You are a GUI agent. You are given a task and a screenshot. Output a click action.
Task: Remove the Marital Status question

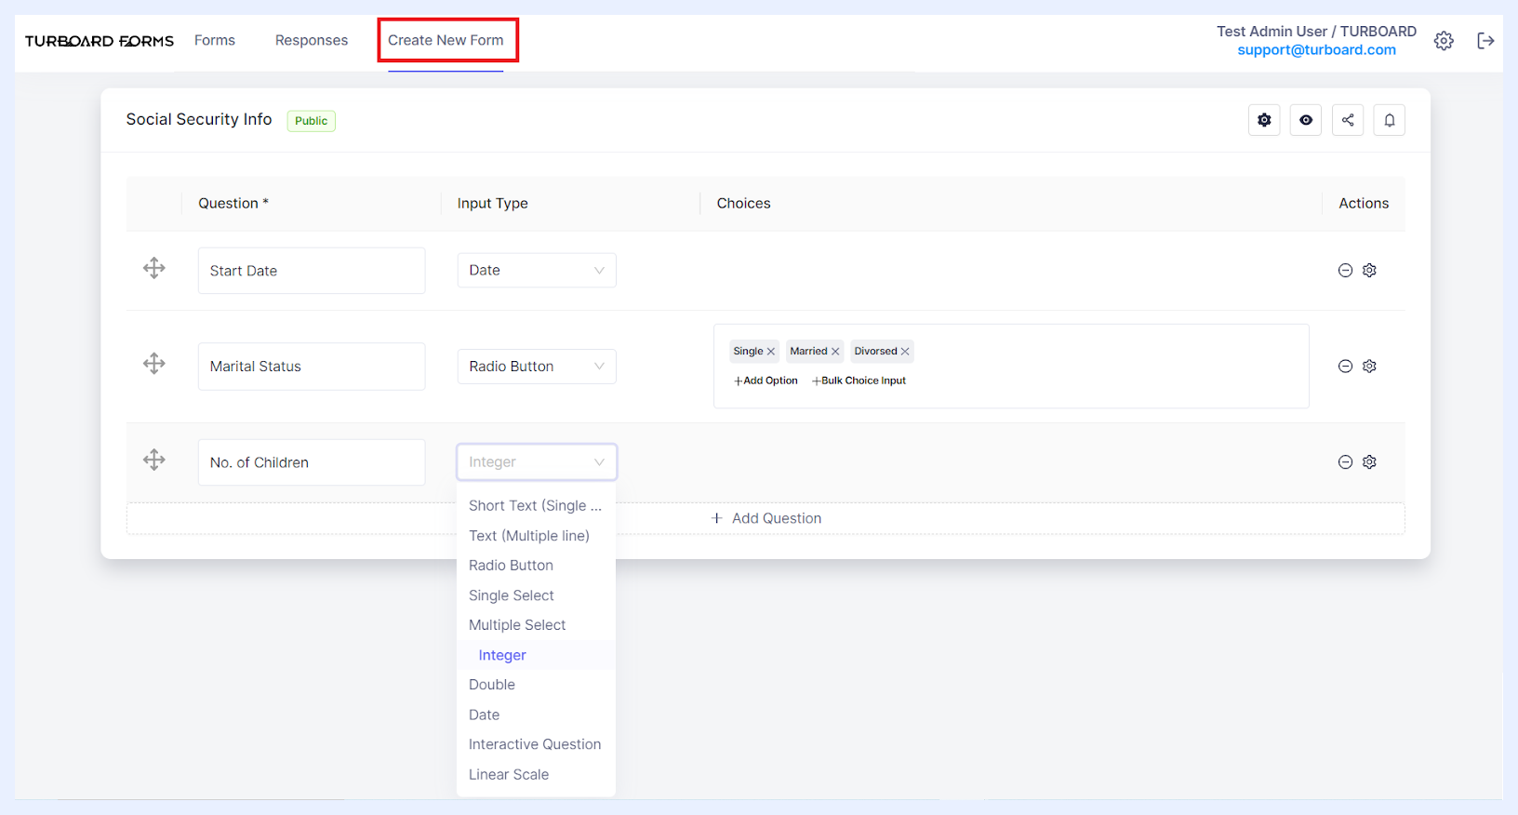(x=1345, y=367)
